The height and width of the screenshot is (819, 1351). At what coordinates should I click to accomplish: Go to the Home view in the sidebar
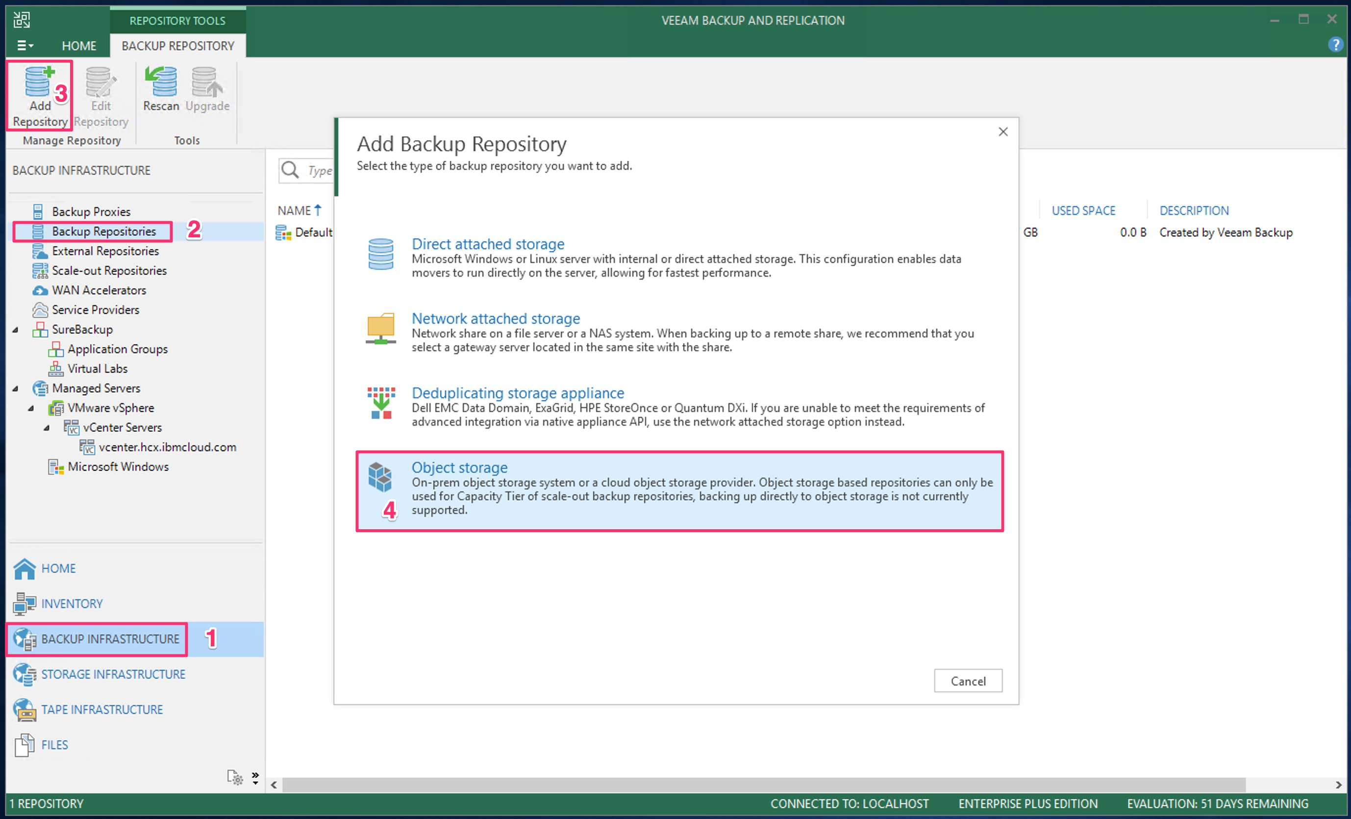pyautogui.click(x=58, y=568)
